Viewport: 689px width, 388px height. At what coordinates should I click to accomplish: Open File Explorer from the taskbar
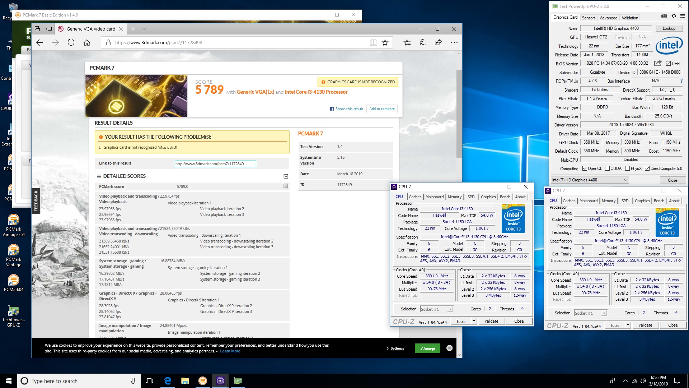tap(185, 381)
